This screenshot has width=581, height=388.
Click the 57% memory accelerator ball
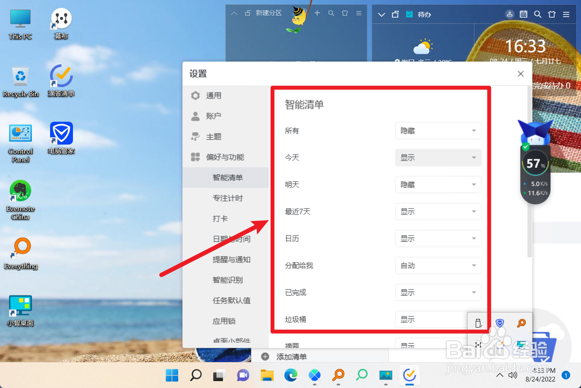pos(535,164)
